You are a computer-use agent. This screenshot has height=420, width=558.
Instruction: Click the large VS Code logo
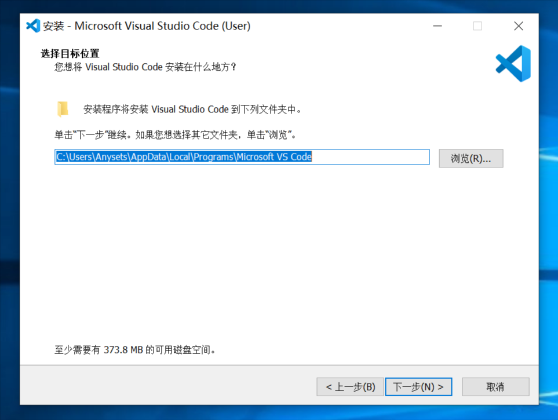(x=513, y=63)
